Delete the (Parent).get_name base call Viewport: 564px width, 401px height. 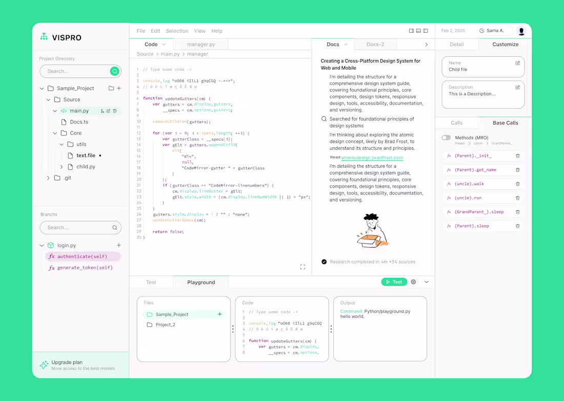click(x=518, y=170)
